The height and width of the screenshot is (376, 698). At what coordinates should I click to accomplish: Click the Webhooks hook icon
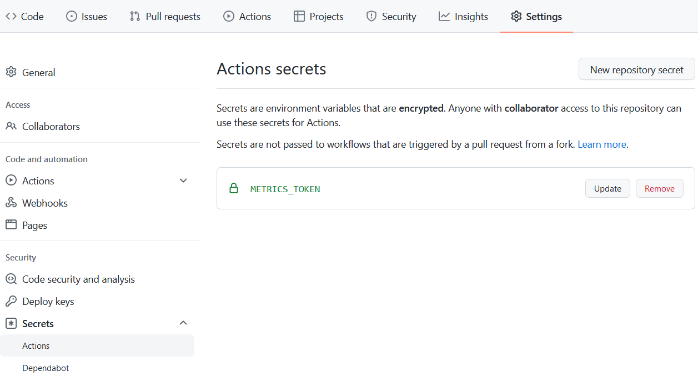coord(11,203)
